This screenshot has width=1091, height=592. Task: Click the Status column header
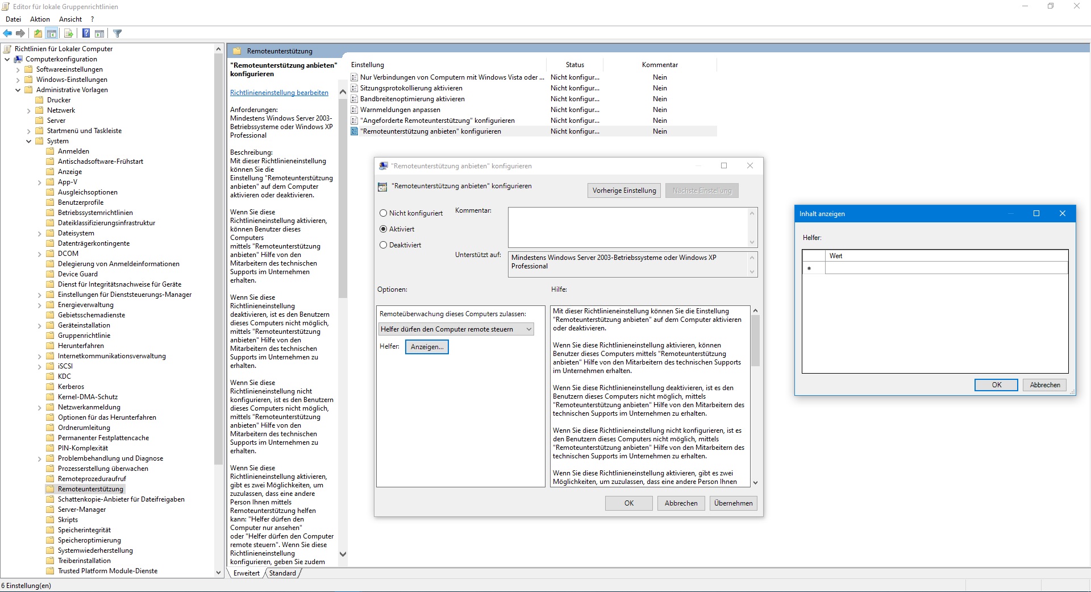574,65
